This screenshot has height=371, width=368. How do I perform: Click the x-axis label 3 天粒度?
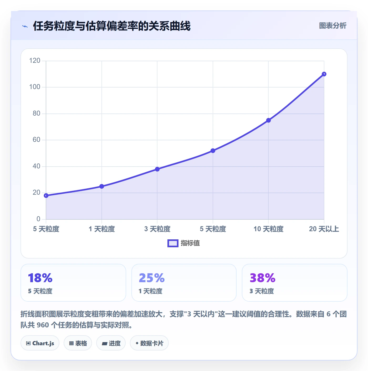pyautogui.click(x=157, y=229)
